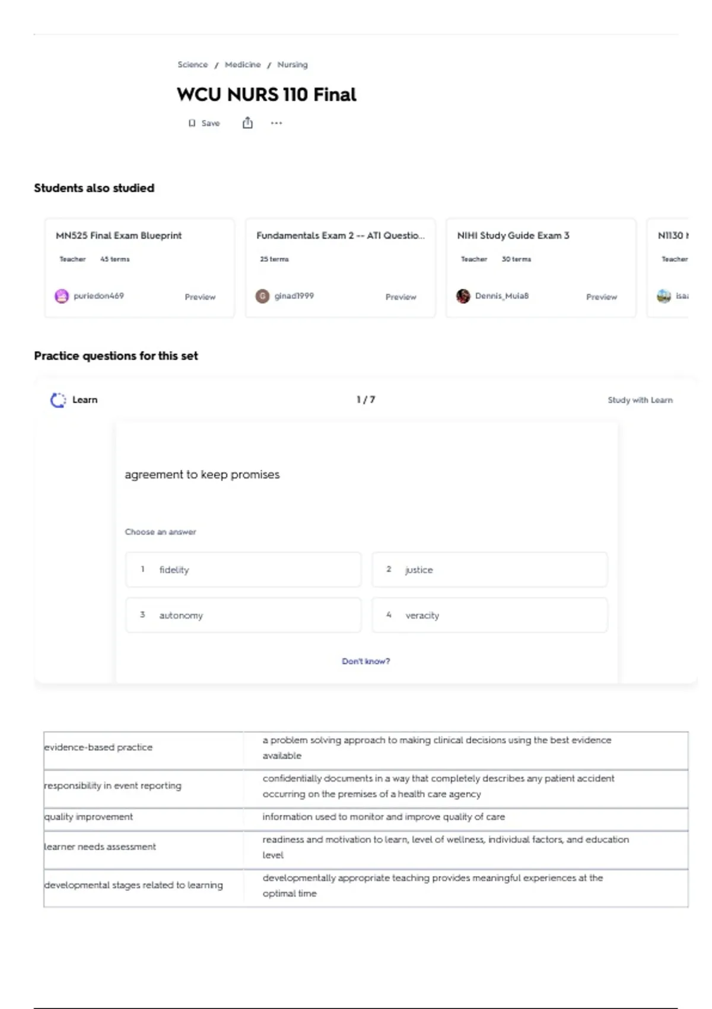Open the Nursing breadcrumb link

pyautogui.click(x=293, y=65)
